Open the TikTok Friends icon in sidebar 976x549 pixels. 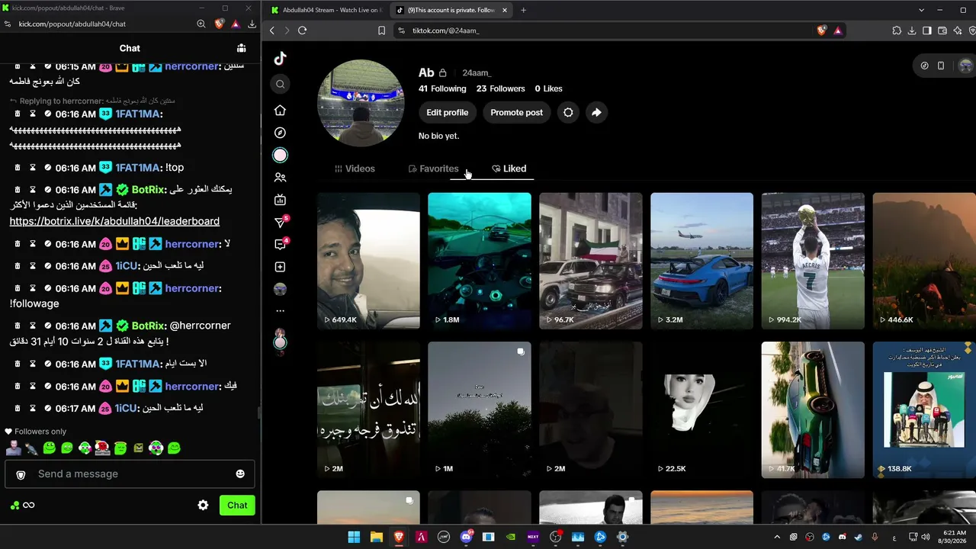pyautogui.click(x=280, y=178)
